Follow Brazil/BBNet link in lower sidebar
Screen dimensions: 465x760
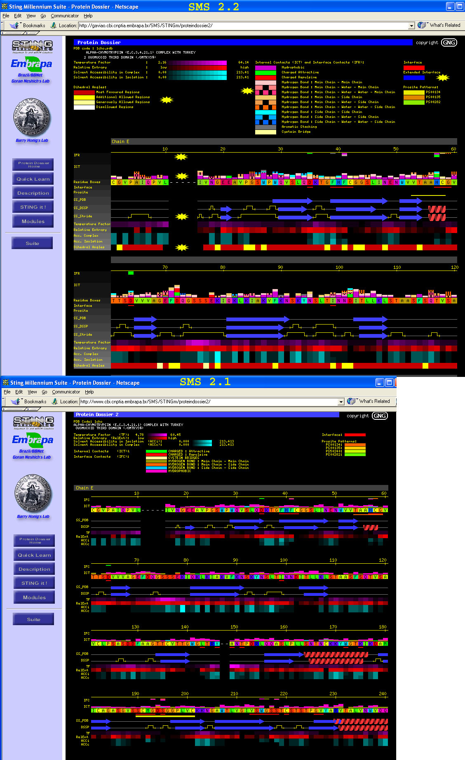point(31,451)
